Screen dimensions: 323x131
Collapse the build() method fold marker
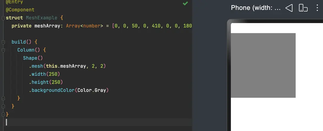tap(3, 42)
